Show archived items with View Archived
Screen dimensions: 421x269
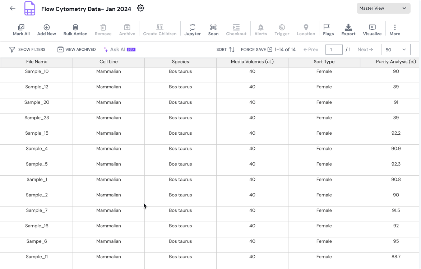(x=77, y=50)
